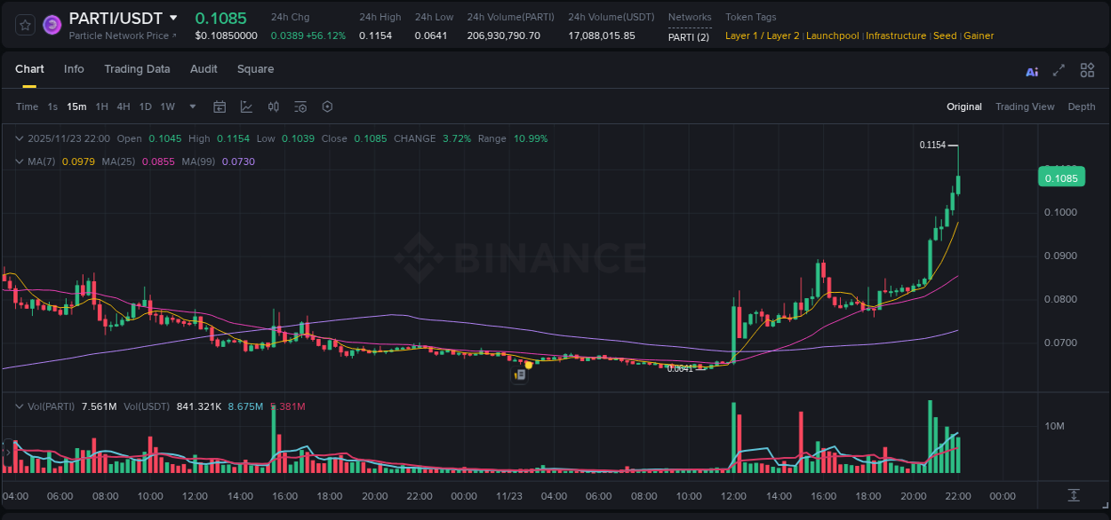Collapse the Vol(PARTI) indicator pane
Image resolution: width=1111 pixels, height=520 pixels.
click(x=20, y=406)
